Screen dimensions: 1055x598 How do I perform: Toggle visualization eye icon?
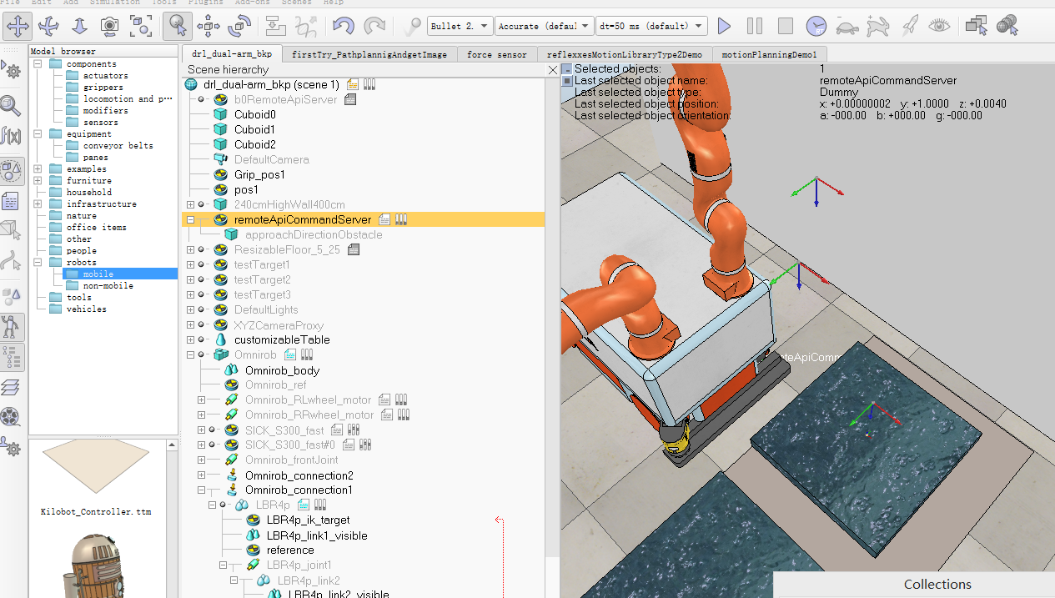coord(940,26)
